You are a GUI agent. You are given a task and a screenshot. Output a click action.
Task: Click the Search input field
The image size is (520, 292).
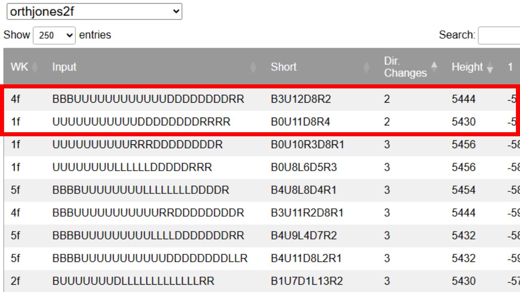pos(499,35)
